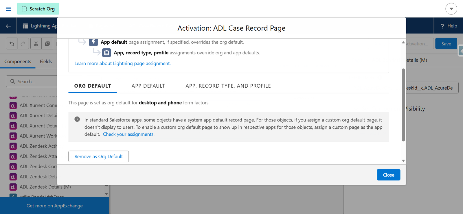The height and width of the screenshot is (214, 463).
Task: Open the hamburger navigation menu
Action: coord(9,9)
